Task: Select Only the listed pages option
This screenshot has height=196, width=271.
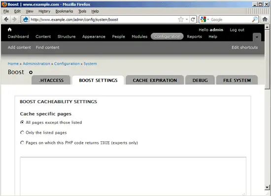Action: click(22, 133)
